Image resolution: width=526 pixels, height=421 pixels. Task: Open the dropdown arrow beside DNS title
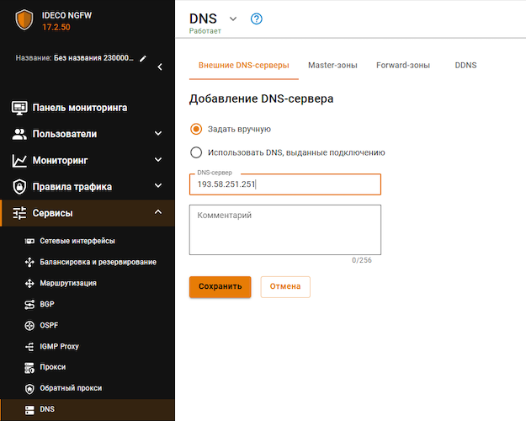[x=233, y=19]
